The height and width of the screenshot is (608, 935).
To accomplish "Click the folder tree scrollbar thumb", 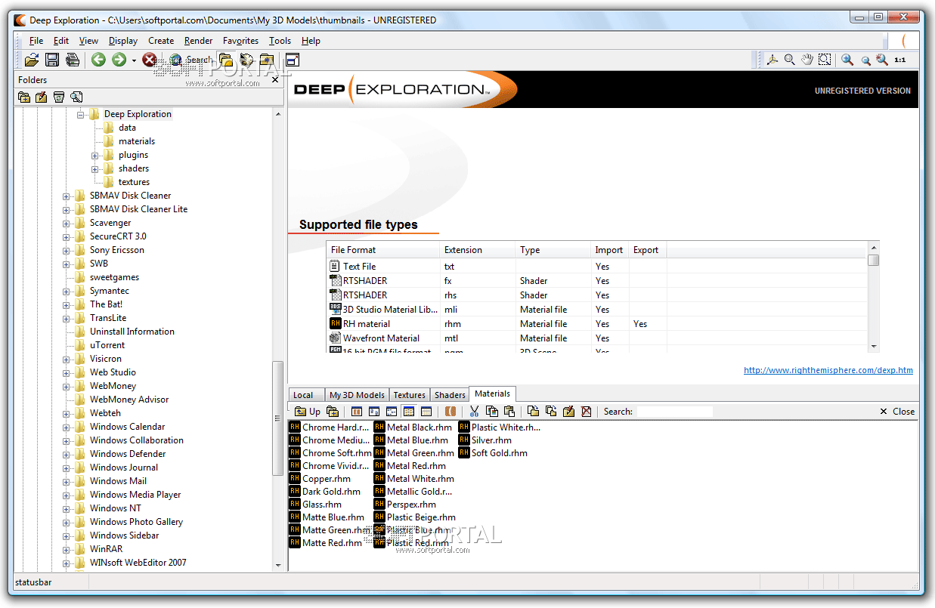I will pyautogui.click(x=278, y=418).
